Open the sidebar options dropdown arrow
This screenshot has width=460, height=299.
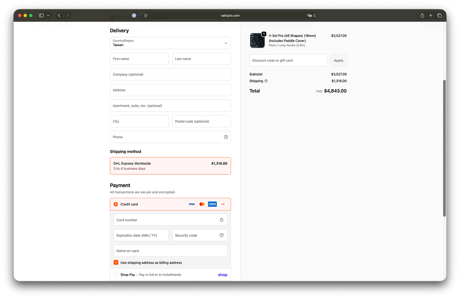point(48,15)
